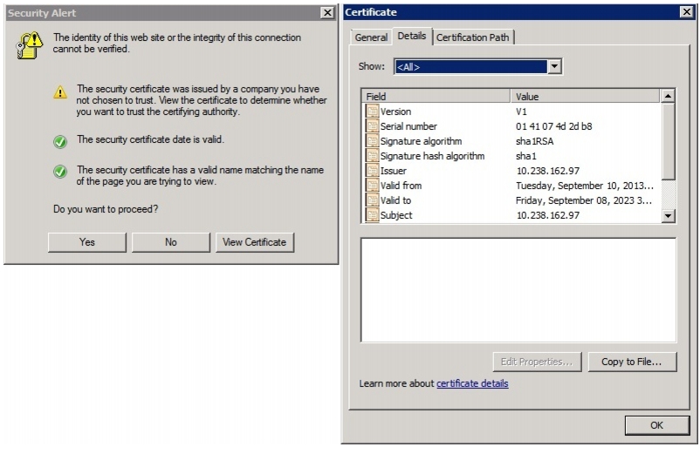The image size is (700, 474).
Task: Click the yellow warning triangle icon
Action: [60, 92]
